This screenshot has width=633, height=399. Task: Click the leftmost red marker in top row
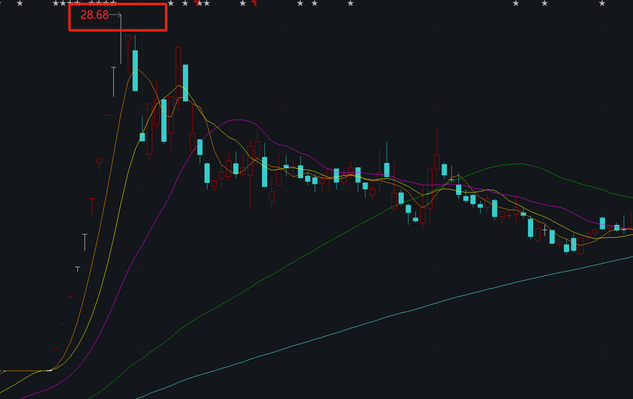coord(198,3)
